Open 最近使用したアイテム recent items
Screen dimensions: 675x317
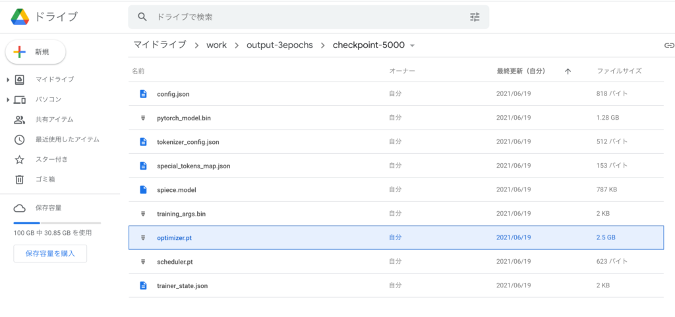pos(67,139)
